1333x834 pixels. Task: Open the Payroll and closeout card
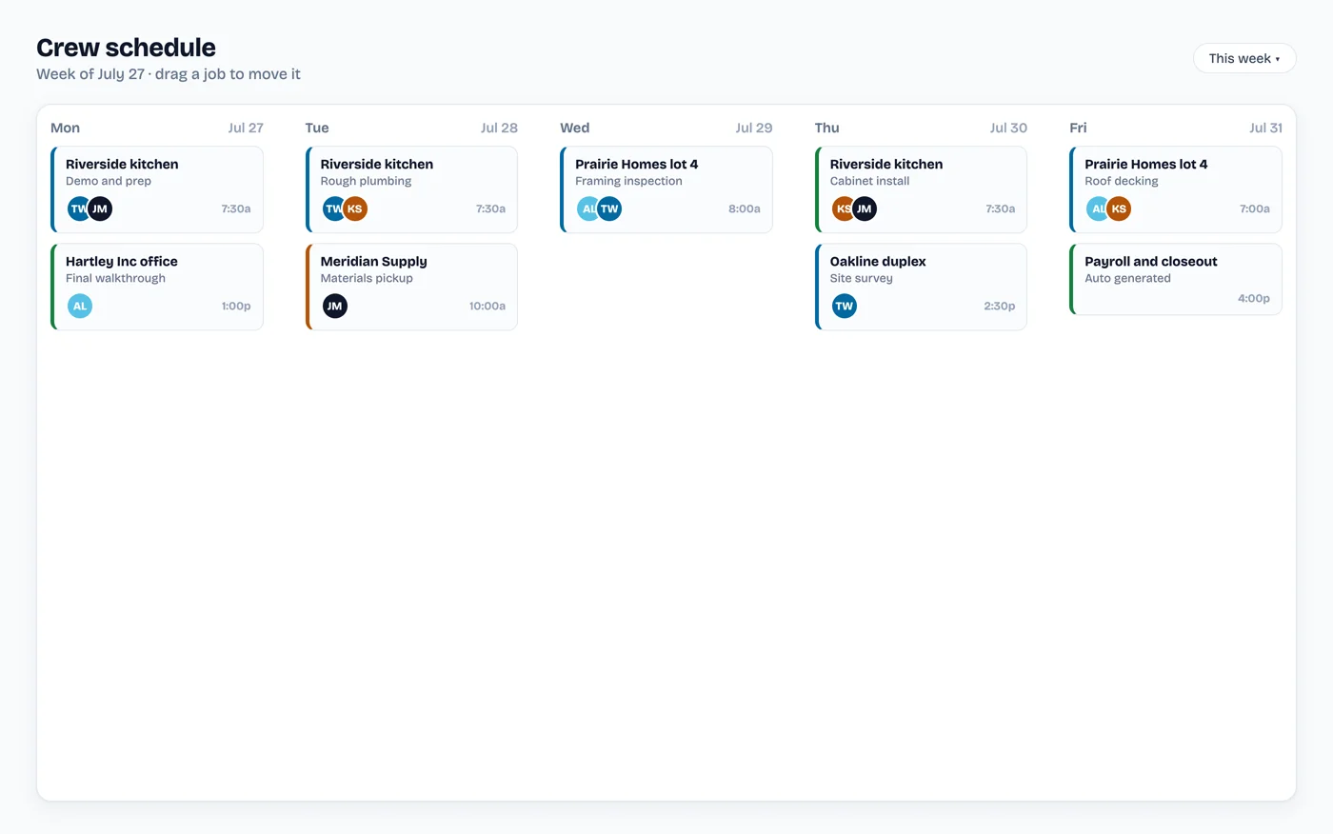(1176, 279)
